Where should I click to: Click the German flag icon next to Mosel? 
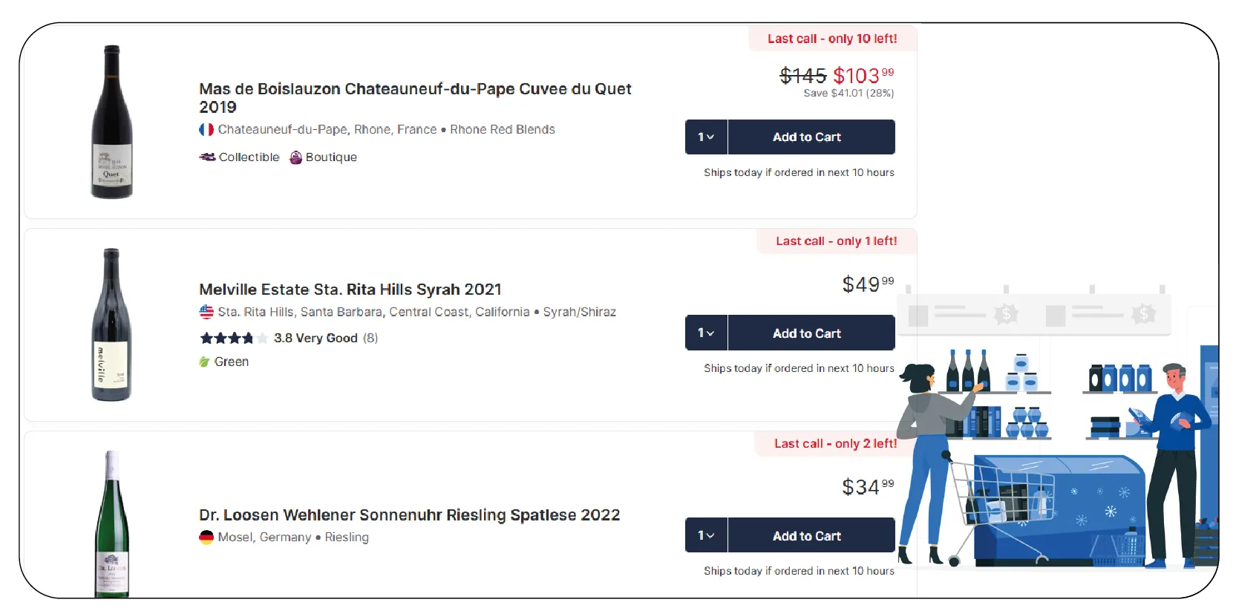[x=206, y=537]
